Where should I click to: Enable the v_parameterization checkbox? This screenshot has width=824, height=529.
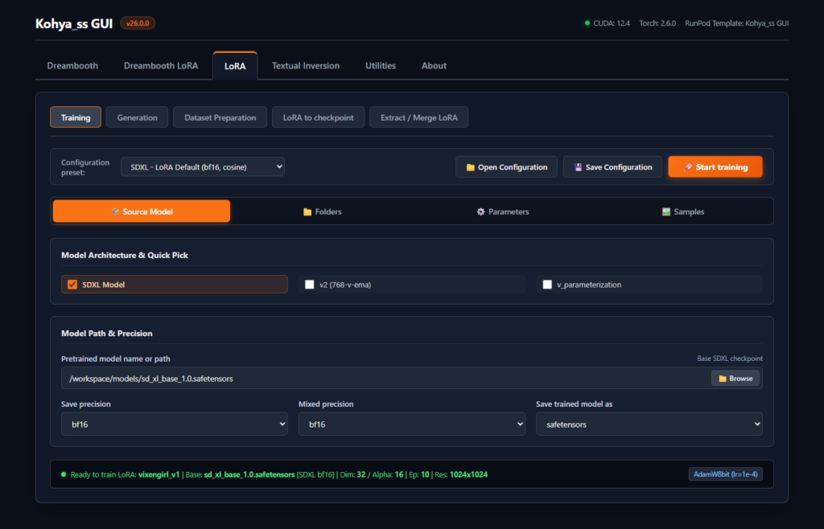(547, 285)
